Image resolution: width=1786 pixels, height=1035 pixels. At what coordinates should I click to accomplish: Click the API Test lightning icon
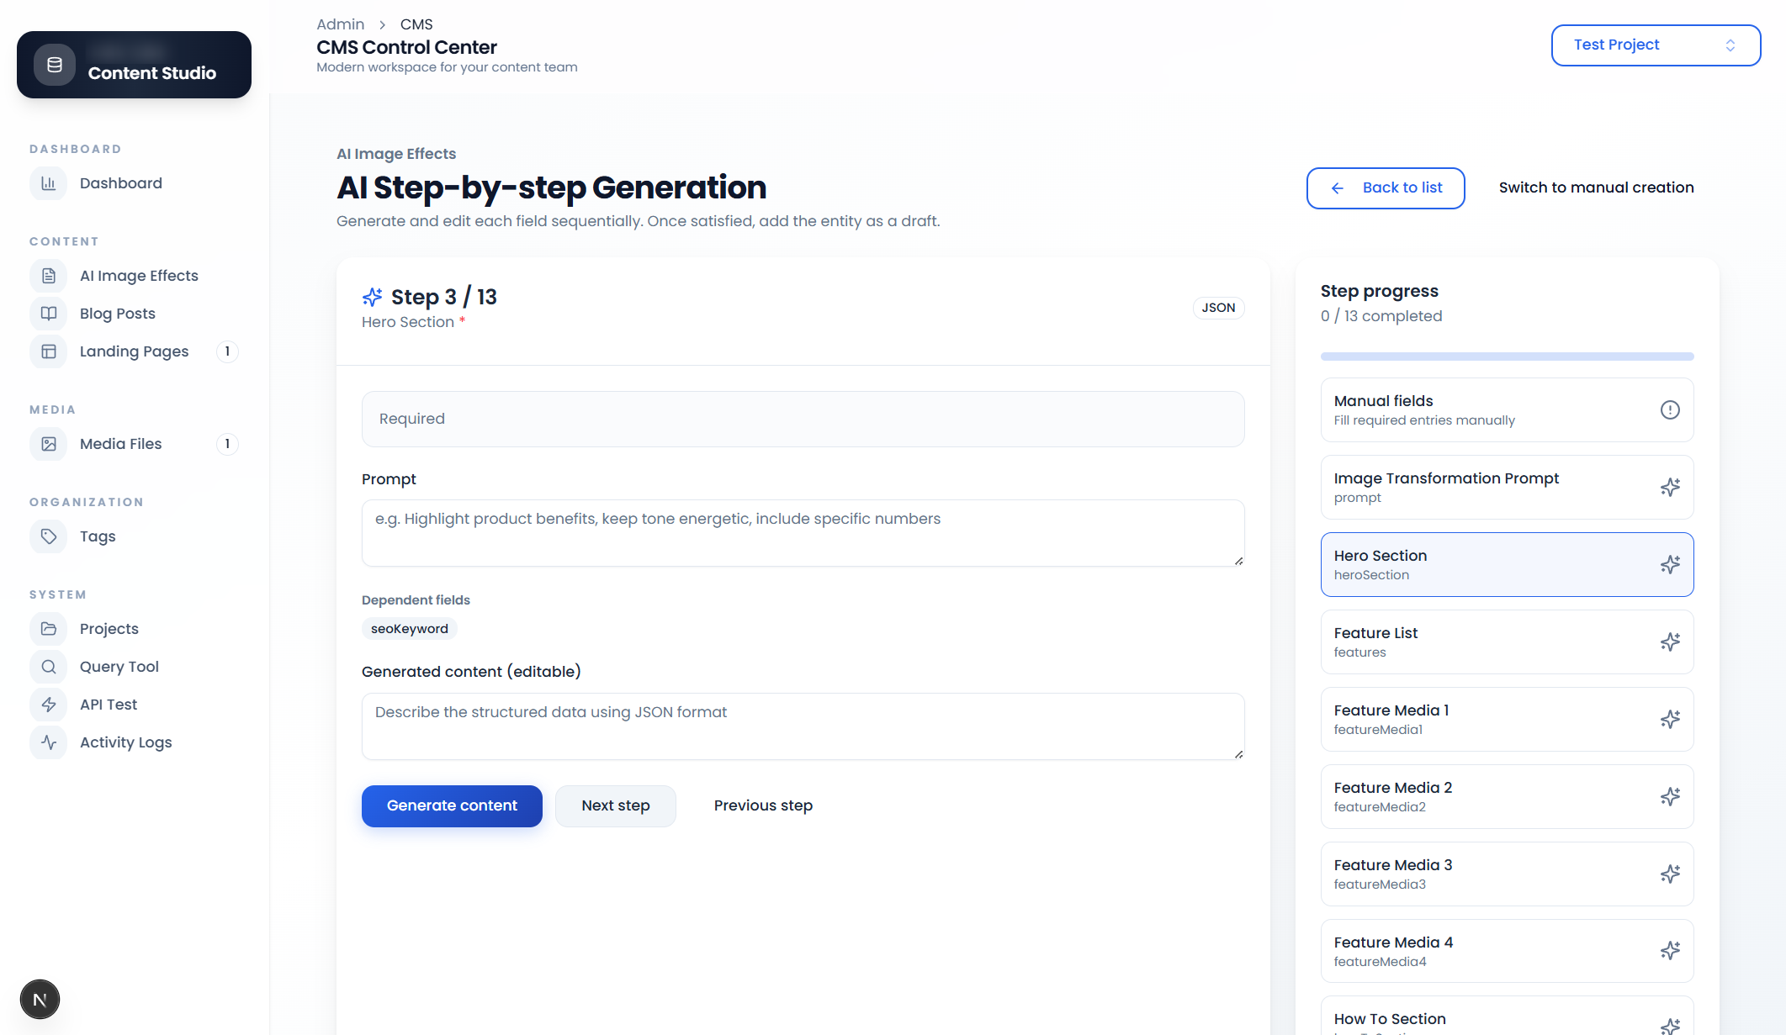tap(49, 705)
